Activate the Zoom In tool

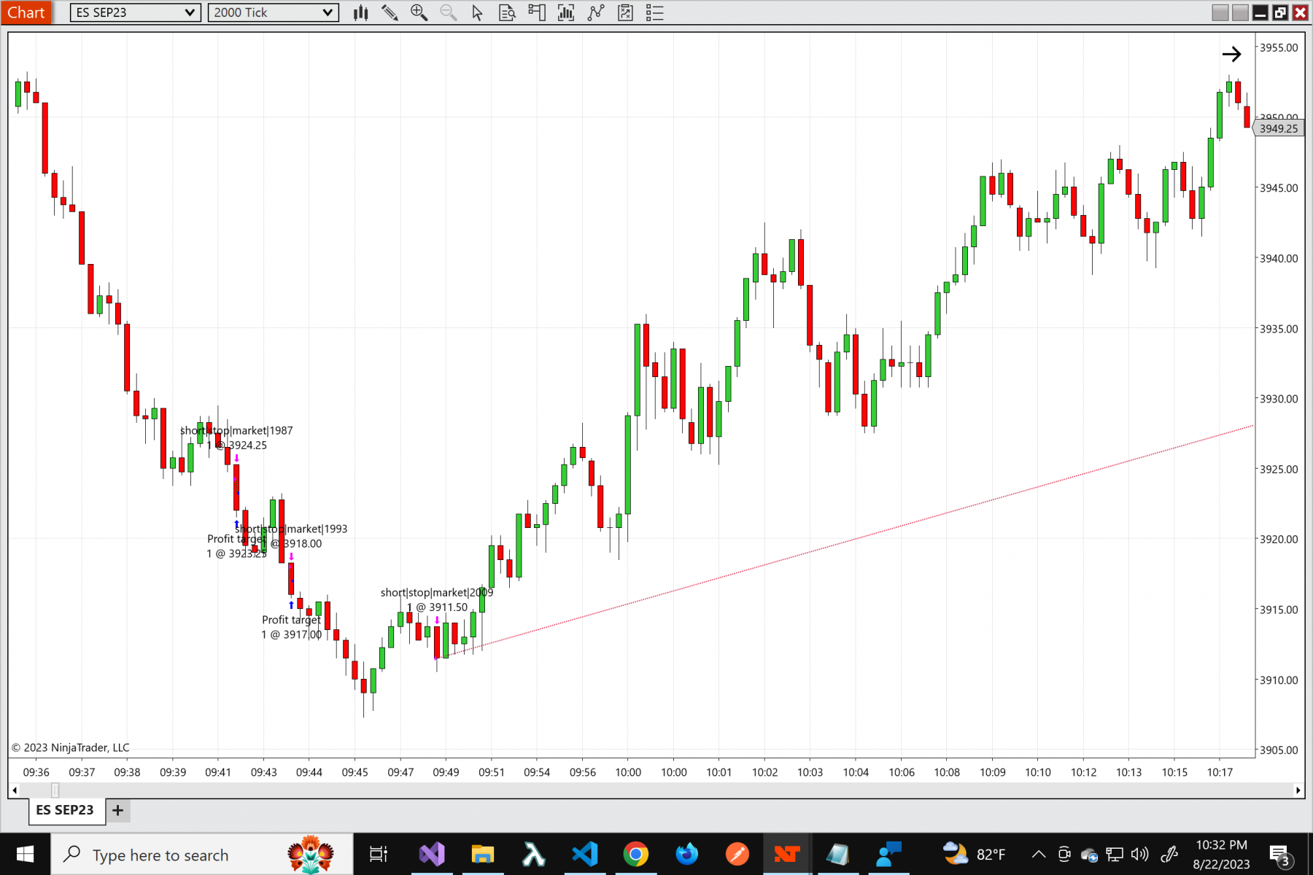click(x=419, y=12)
